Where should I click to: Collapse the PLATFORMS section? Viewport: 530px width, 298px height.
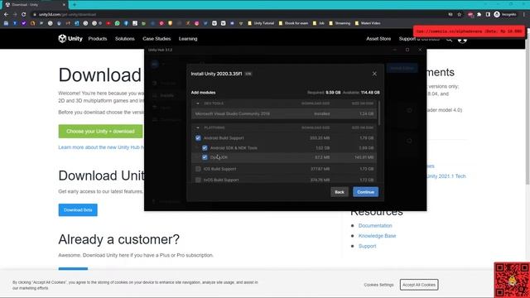(x=198, y=127)
